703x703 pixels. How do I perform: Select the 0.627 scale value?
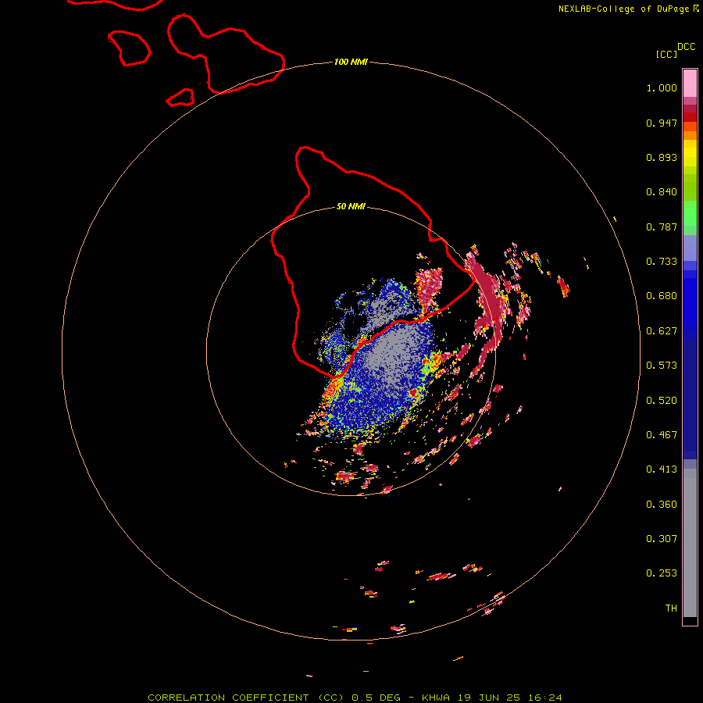click(x=662, y=331)
